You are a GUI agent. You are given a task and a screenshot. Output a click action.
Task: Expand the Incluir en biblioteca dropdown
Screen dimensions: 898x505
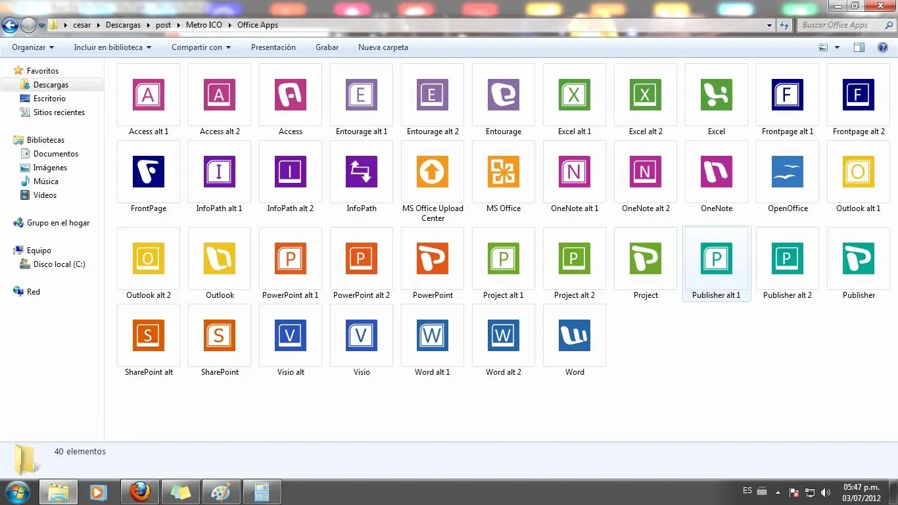112,47
